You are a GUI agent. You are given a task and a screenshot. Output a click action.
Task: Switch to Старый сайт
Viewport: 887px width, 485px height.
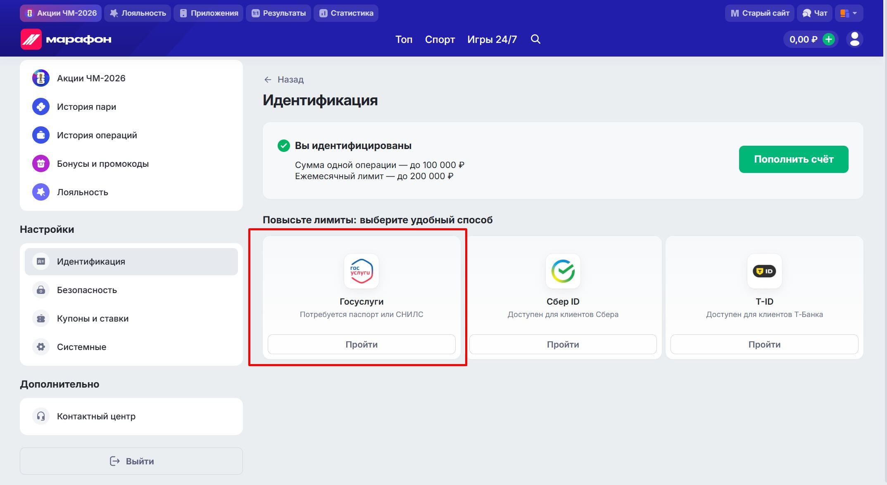(x=760, y=13)
